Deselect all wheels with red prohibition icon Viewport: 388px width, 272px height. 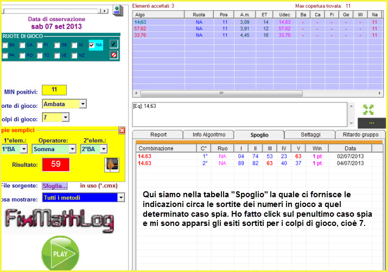click(x=113, y=55)
